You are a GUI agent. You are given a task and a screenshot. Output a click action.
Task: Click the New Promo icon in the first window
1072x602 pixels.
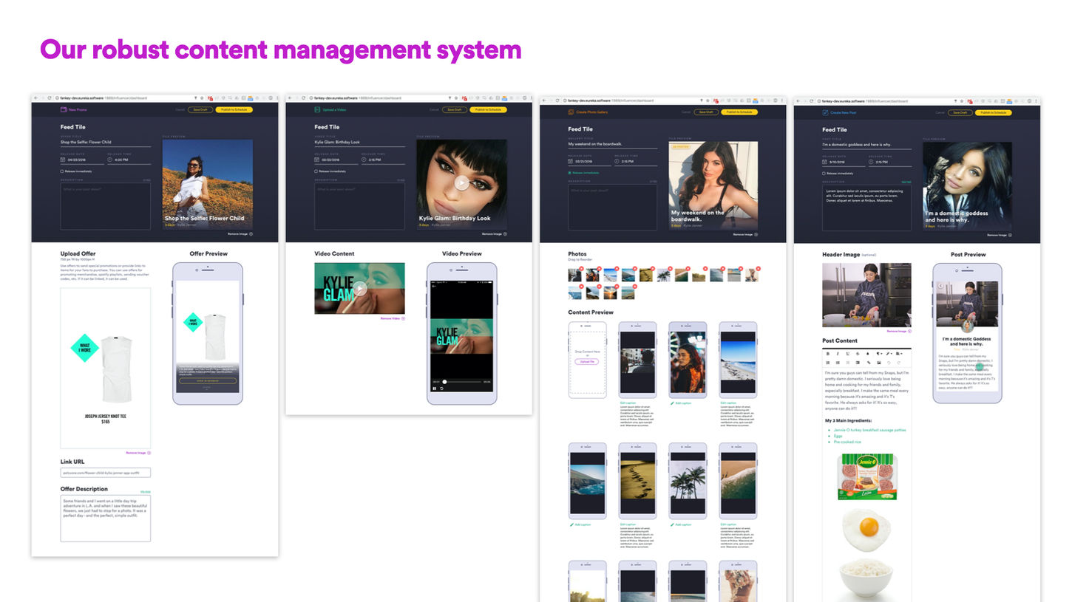pos(64,109)
